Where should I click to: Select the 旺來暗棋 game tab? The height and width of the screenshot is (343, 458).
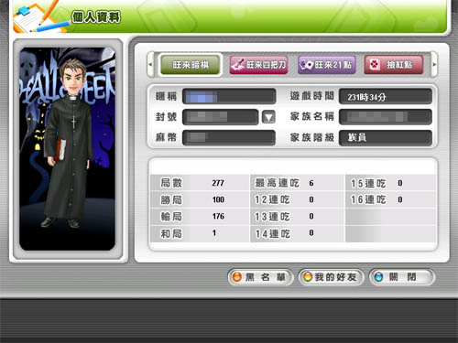tap(191, 65)
